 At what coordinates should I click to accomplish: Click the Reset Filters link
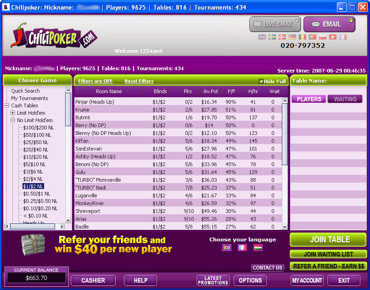click(139, 81)
